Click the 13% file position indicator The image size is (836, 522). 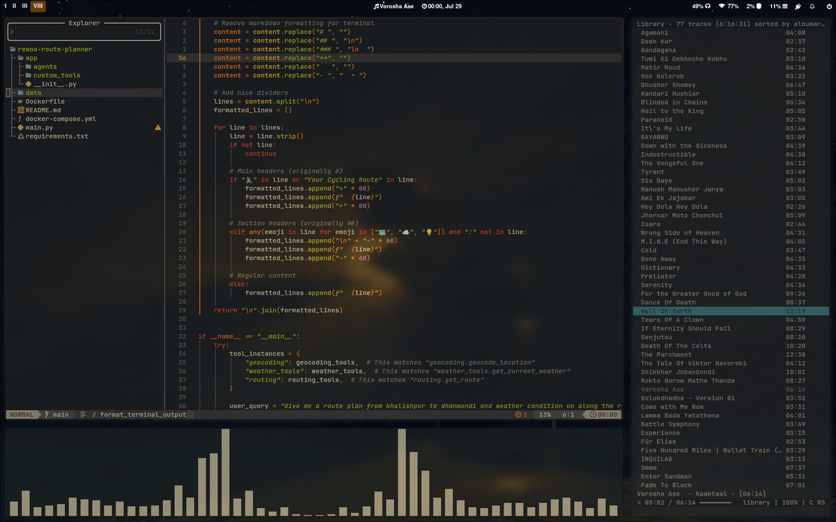[x=544, y=415]
